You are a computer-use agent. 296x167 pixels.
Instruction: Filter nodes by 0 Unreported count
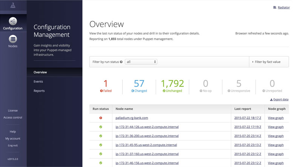pyautogui.click(x=272, y=86)
